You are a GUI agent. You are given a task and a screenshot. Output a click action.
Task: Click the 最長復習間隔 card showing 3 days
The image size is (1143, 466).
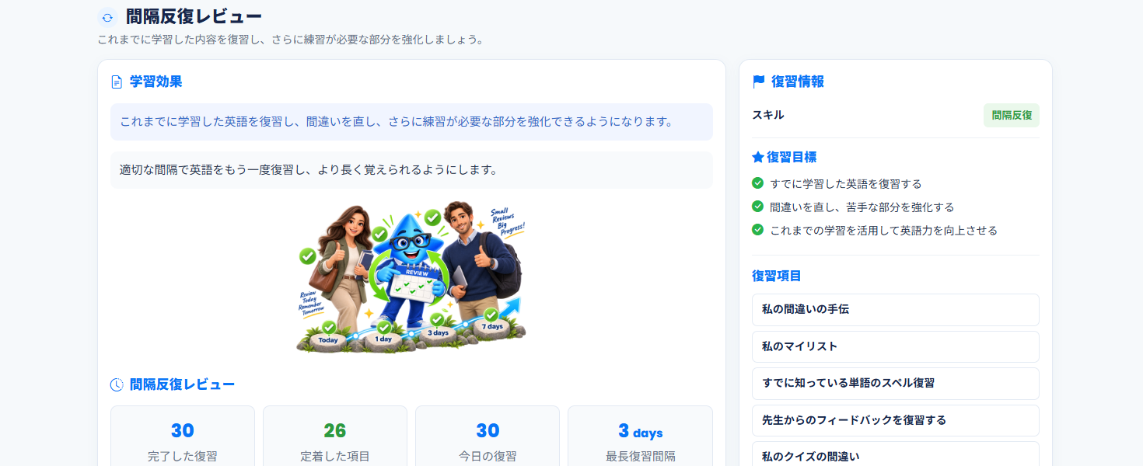pyautogui.click(x=640, y=436)
